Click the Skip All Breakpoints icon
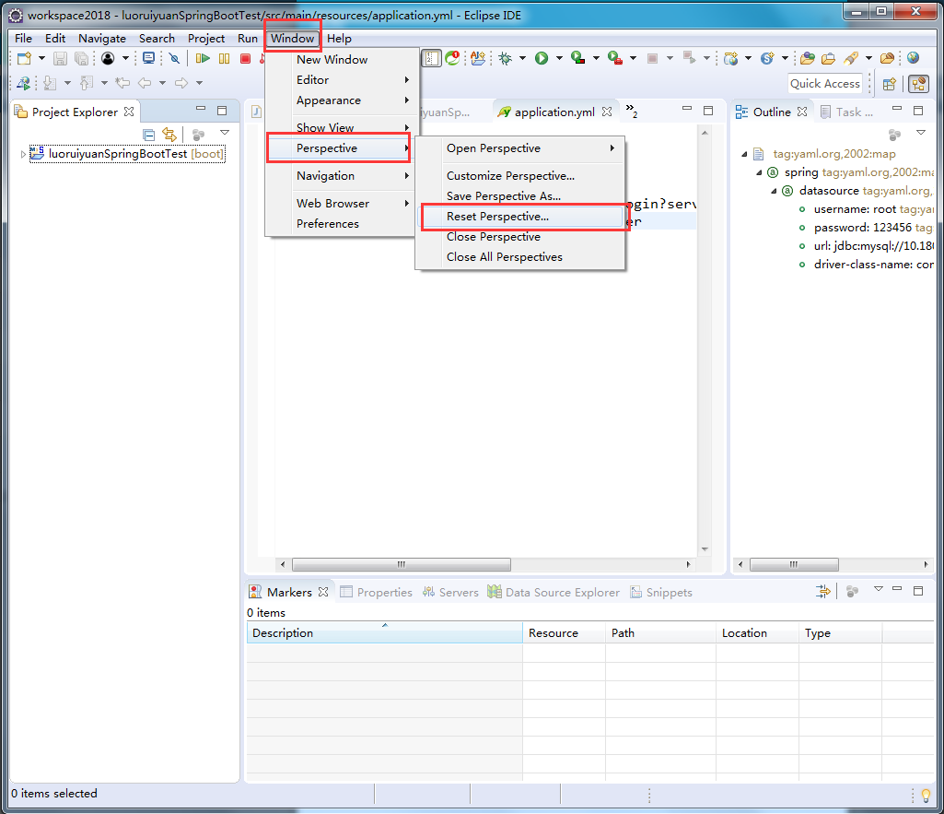 pyautogui.click(x=174, y=58)
